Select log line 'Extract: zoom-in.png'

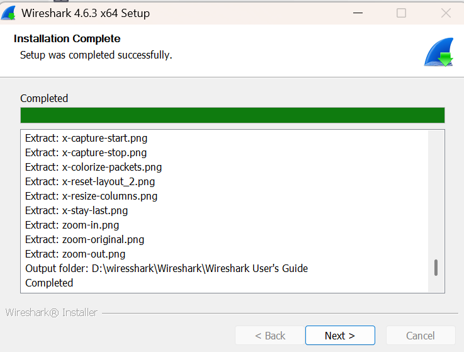click(x=72, y=225)
